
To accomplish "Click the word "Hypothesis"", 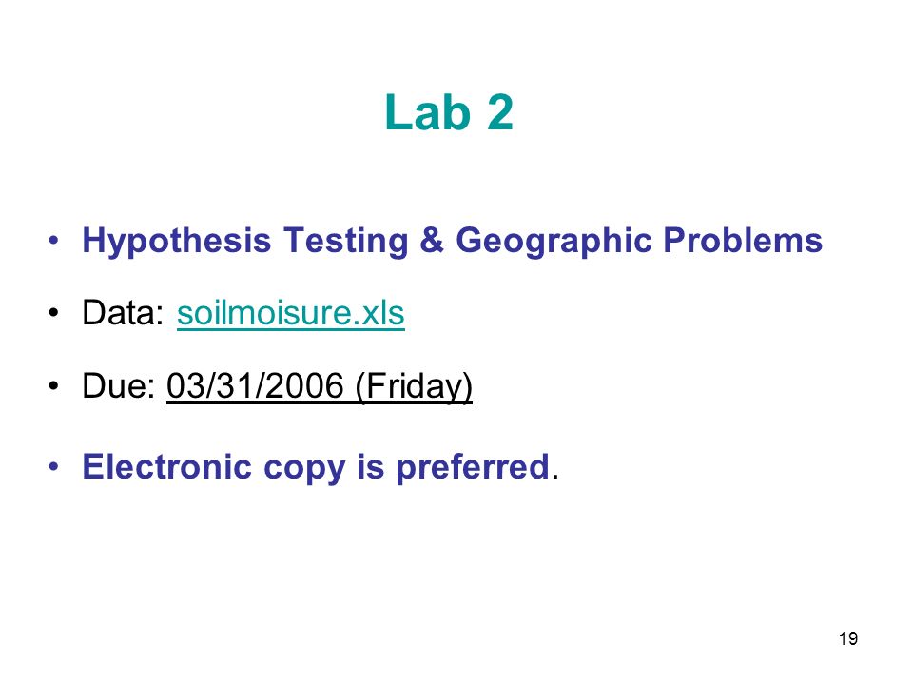I will pyautogui.click(x=177, y=241).
